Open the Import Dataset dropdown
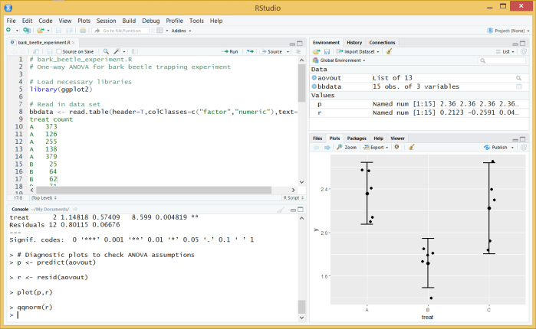Image resolution: width=536 pixels, height=329 pixels. (358, 51)
